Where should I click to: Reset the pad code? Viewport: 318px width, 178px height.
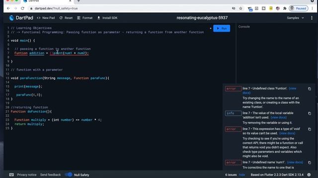(66, 18)
